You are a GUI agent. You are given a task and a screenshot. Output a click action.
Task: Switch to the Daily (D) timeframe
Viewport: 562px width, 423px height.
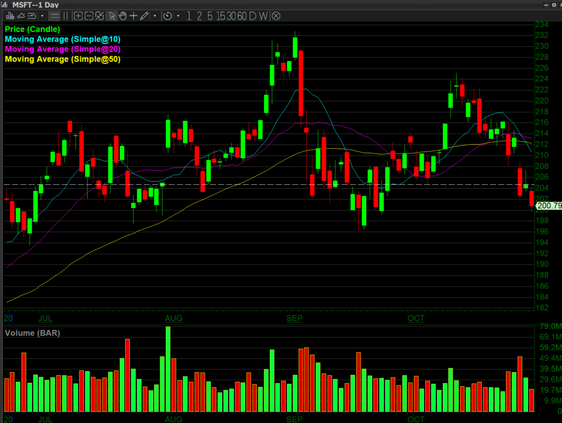pyautogui.click(x=252, y=16)
